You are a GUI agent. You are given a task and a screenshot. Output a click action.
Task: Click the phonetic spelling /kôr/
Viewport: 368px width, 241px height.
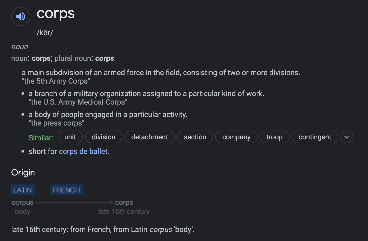pyautogui.click(x=45, y=33)
